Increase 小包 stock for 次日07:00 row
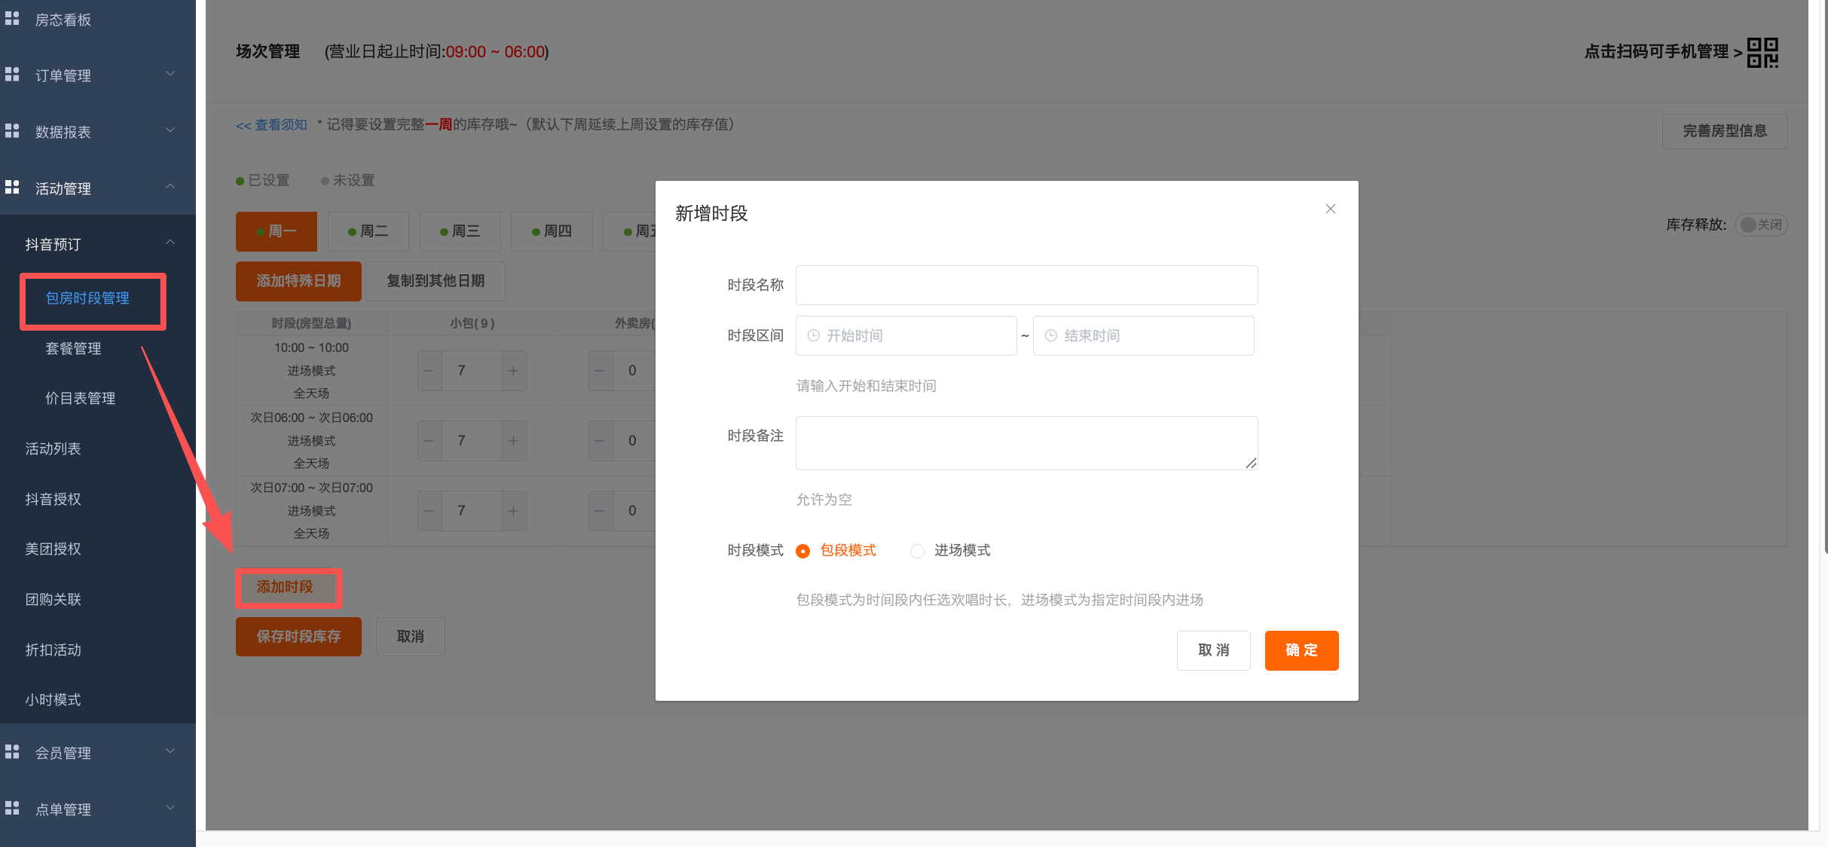This screenshot has height=847, width=1828. [513, 511]
